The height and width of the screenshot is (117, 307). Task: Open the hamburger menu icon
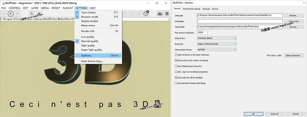pos(167,14)
